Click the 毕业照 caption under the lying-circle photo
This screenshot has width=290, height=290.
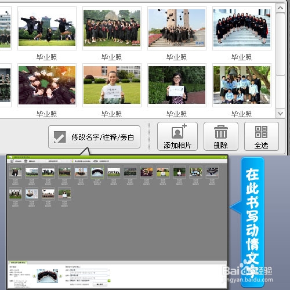(46, 114)
